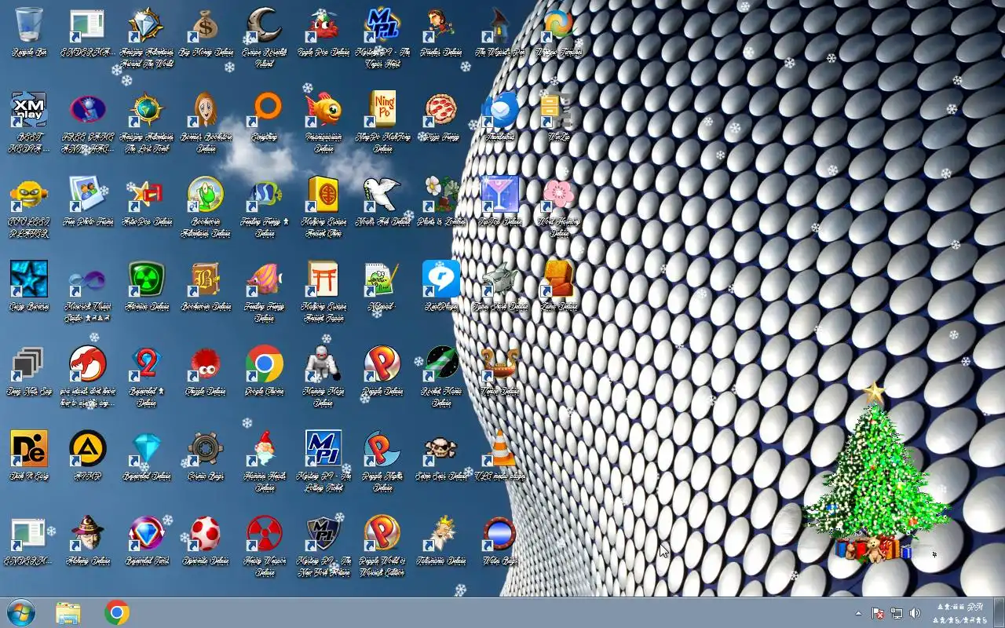
Task: Launch Bejeweled Twist shortcut
Action: click(x=147, y=534)
